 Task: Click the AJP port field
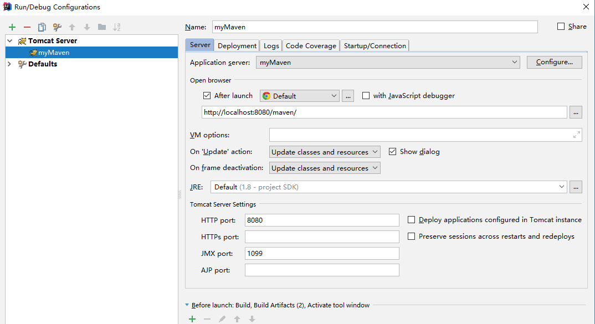point(322,270)
